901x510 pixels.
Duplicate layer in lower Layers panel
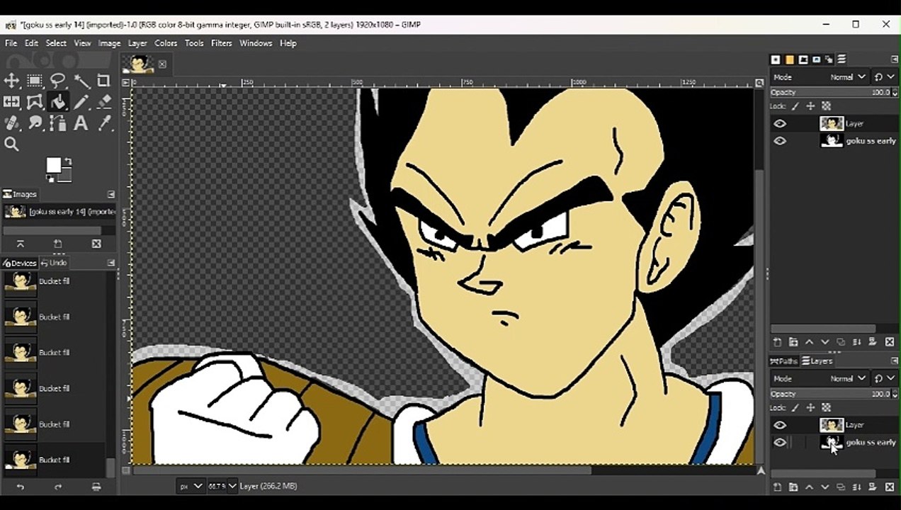pyautogui.click(x=841, y=487)
